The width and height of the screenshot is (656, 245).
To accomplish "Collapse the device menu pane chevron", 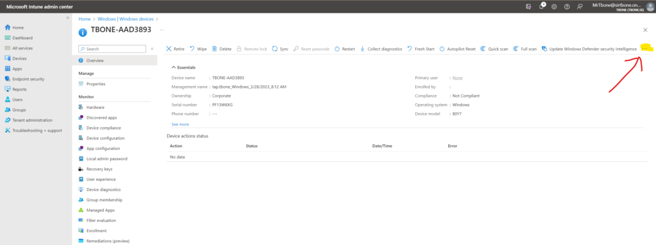I will pyautogui.click(x=152, y=49).
